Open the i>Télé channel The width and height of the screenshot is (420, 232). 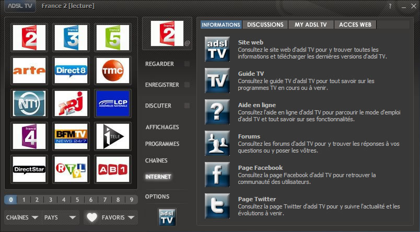point(113,136)
